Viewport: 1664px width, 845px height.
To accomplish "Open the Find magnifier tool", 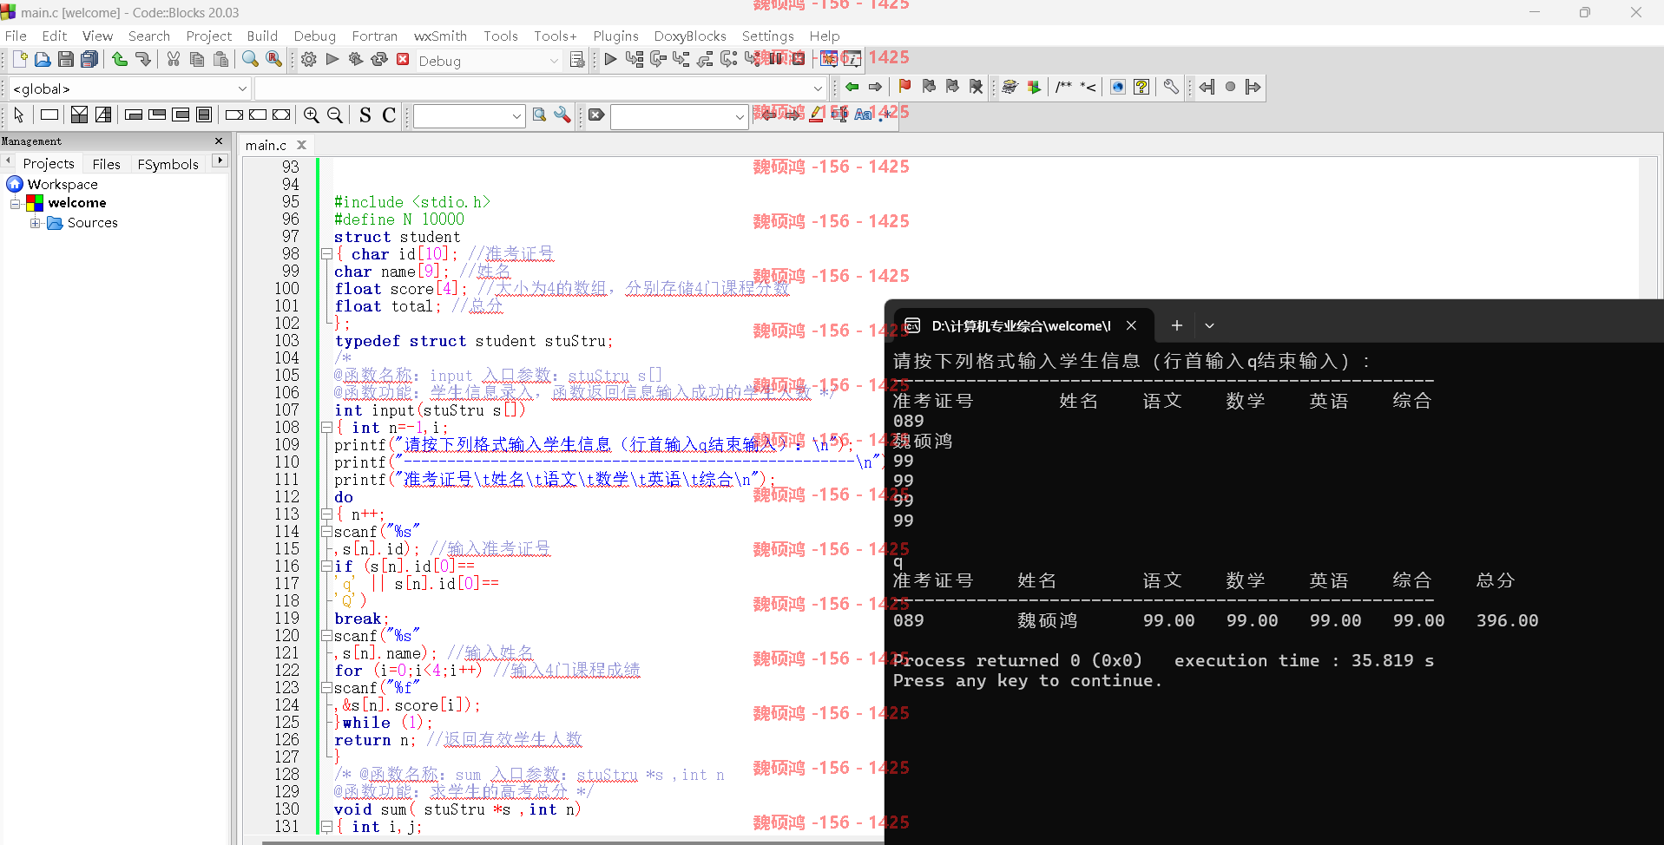I will point(250,59).
